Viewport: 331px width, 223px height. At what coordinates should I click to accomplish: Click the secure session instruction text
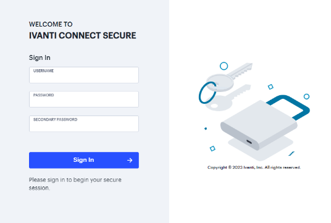pos(75,183)
